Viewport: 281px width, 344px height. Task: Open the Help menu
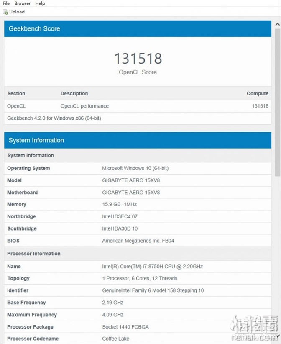pos(40,3)
